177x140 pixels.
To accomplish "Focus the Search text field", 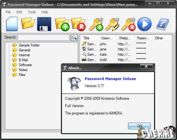I will tap(44, 37).
